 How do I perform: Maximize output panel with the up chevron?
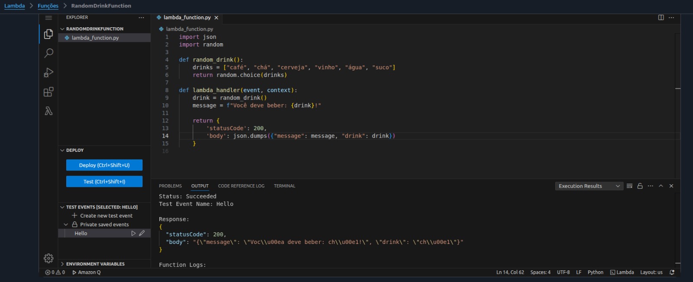tap(661, 186)
